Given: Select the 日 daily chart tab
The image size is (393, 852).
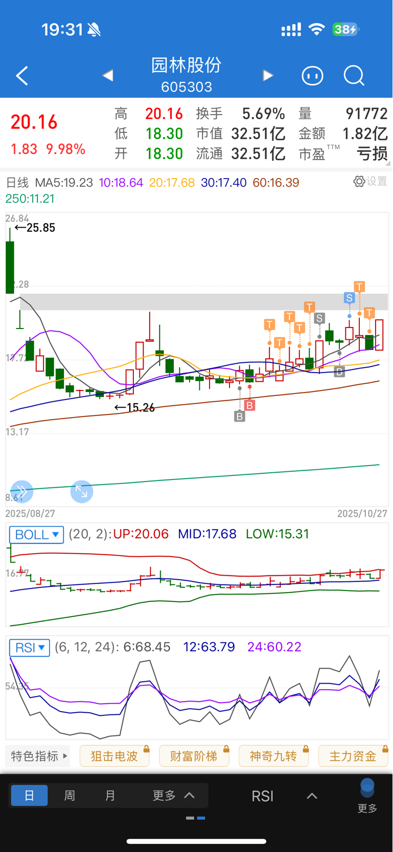Looking at the screenshot, I should click(29, 795).
